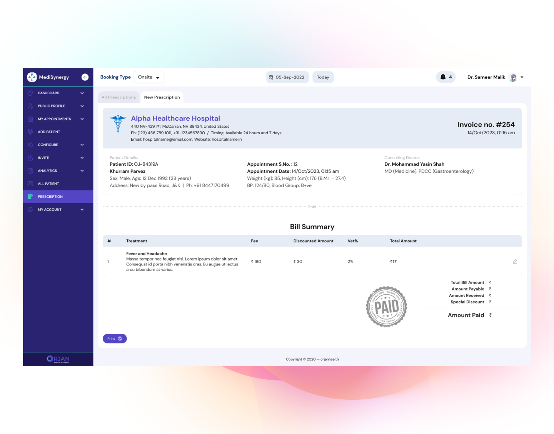Go to Add Patient page
This screenshot has height=434, width=554.
click(x=58, y=132)
